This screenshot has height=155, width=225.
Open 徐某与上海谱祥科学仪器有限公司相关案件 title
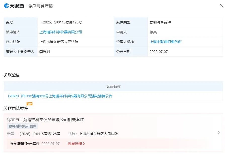pos(45,119)
